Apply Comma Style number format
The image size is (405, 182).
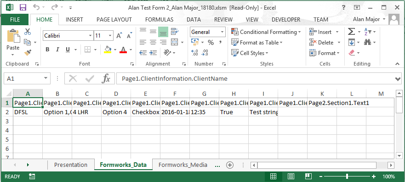(220, 43)
